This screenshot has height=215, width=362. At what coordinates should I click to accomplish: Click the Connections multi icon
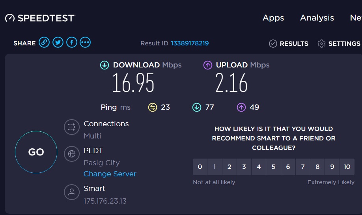click(x=71, y=127)
